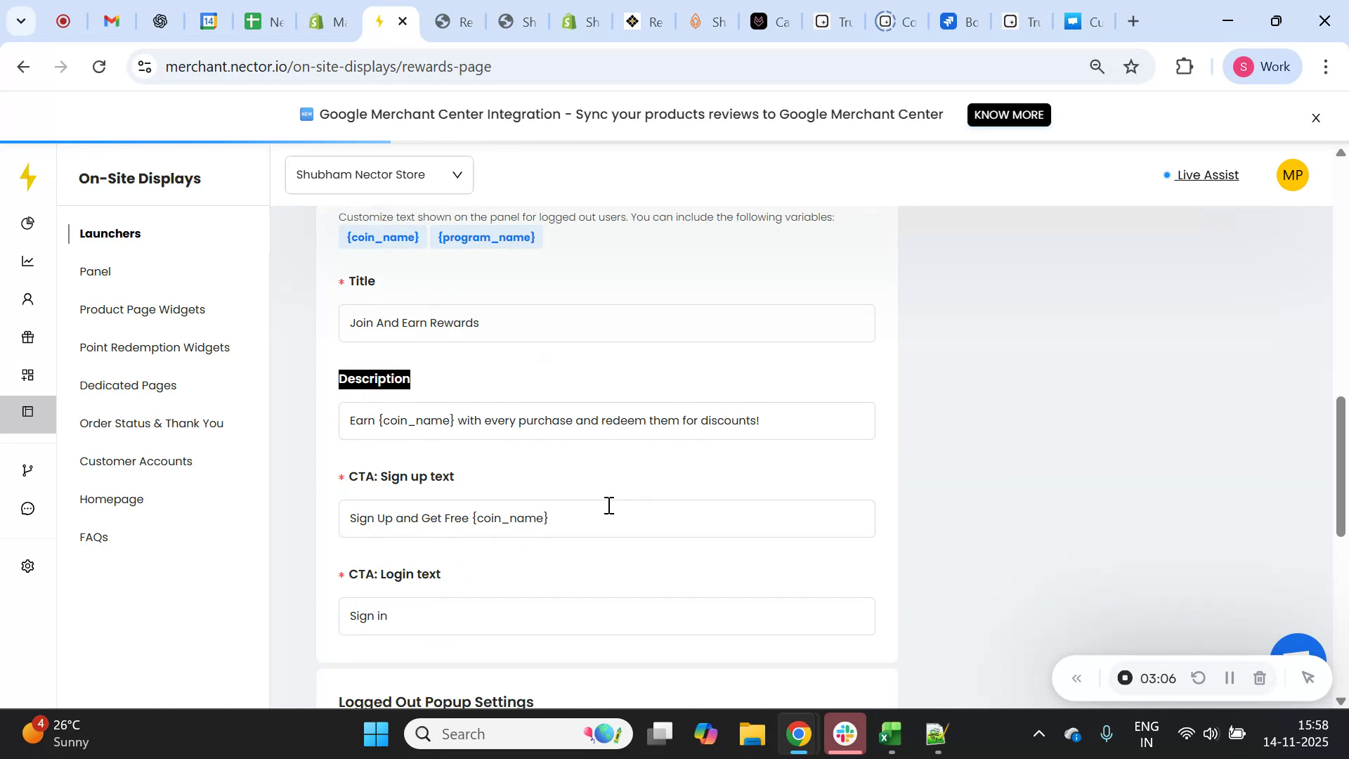Image resolution: width=1349 pixels, height=759 pixels.
Task: Open Live Assist link
Action: click(x=1206, y=175)
